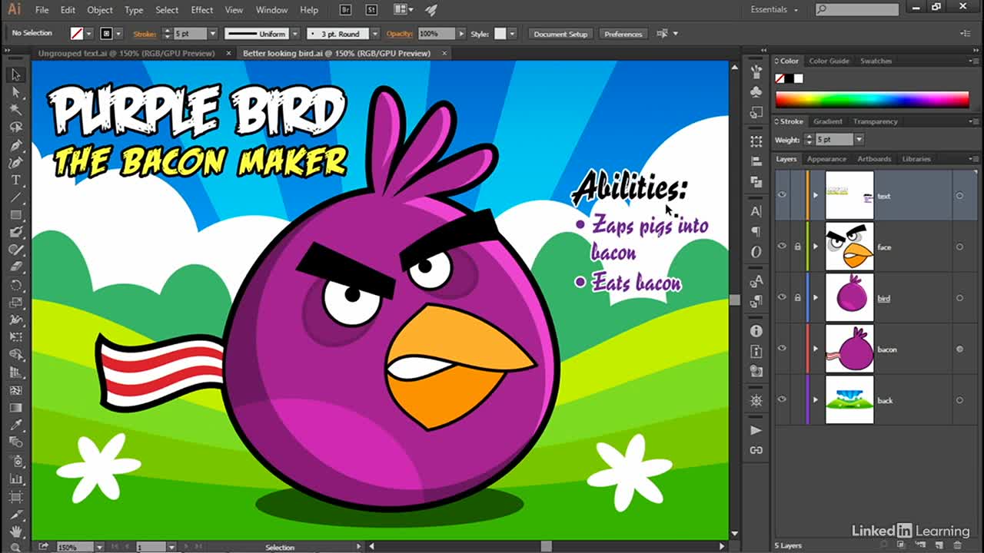Open the Effect menu

pos(202,10)
